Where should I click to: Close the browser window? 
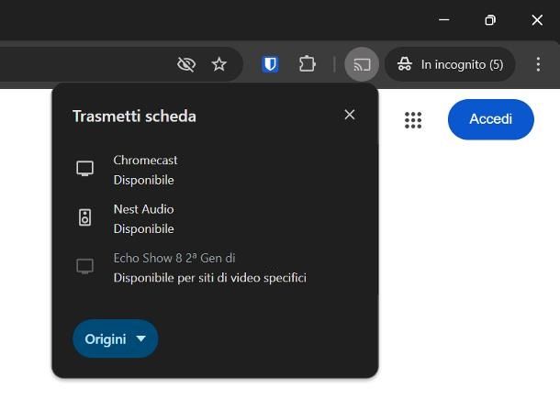(537, 20)
